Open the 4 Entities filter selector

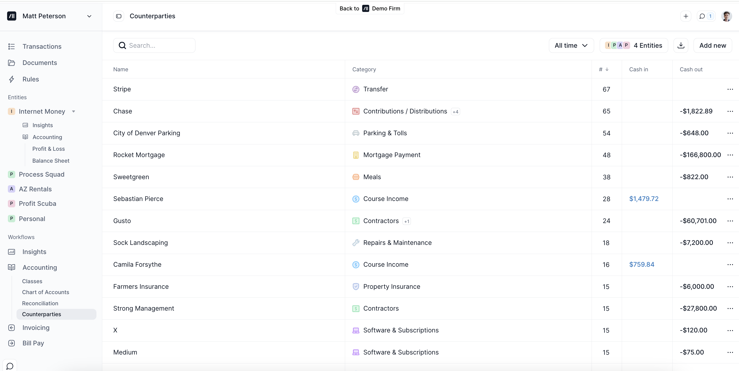pyautogui.click(x=633, y=45)
